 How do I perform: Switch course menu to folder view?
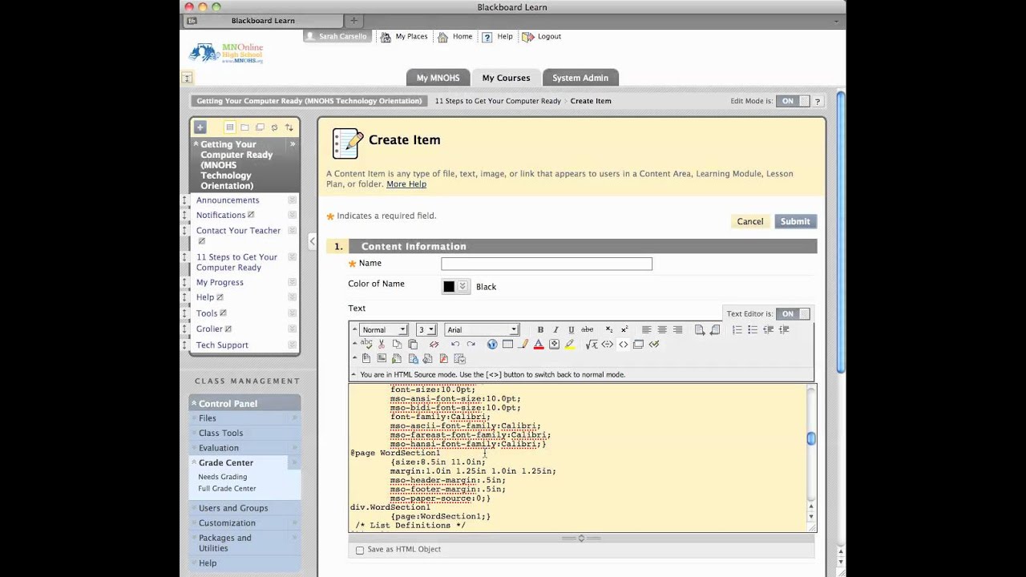point(244,127)
